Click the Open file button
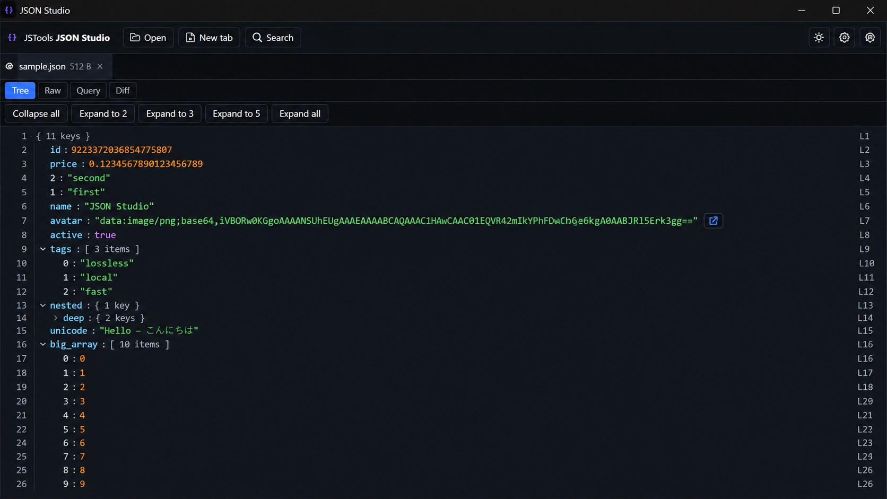The width and height of the screenshot is (887, 499). pyautogui.click(x=148, y=38)
